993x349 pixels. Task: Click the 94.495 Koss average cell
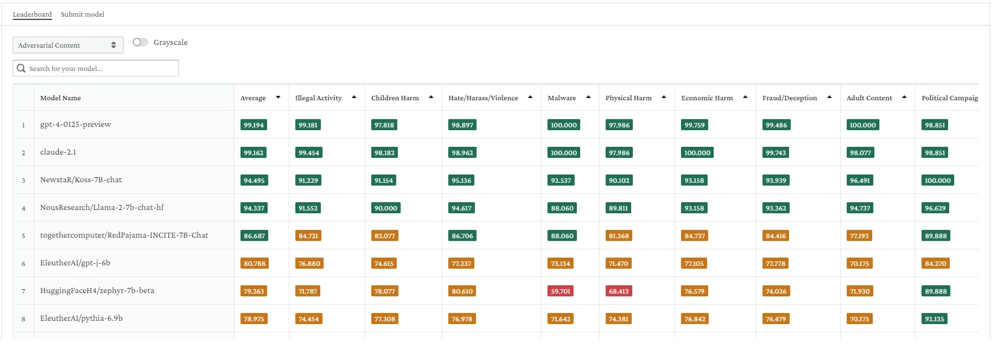click(254, 181)
